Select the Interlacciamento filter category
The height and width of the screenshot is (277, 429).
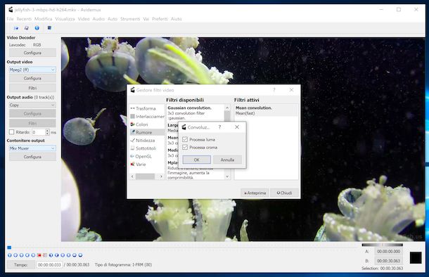(148, 116)
